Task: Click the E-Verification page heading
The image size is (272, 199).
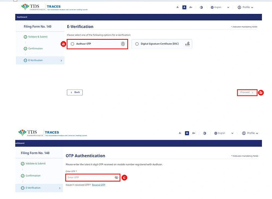Action: (x=80, y=27)
